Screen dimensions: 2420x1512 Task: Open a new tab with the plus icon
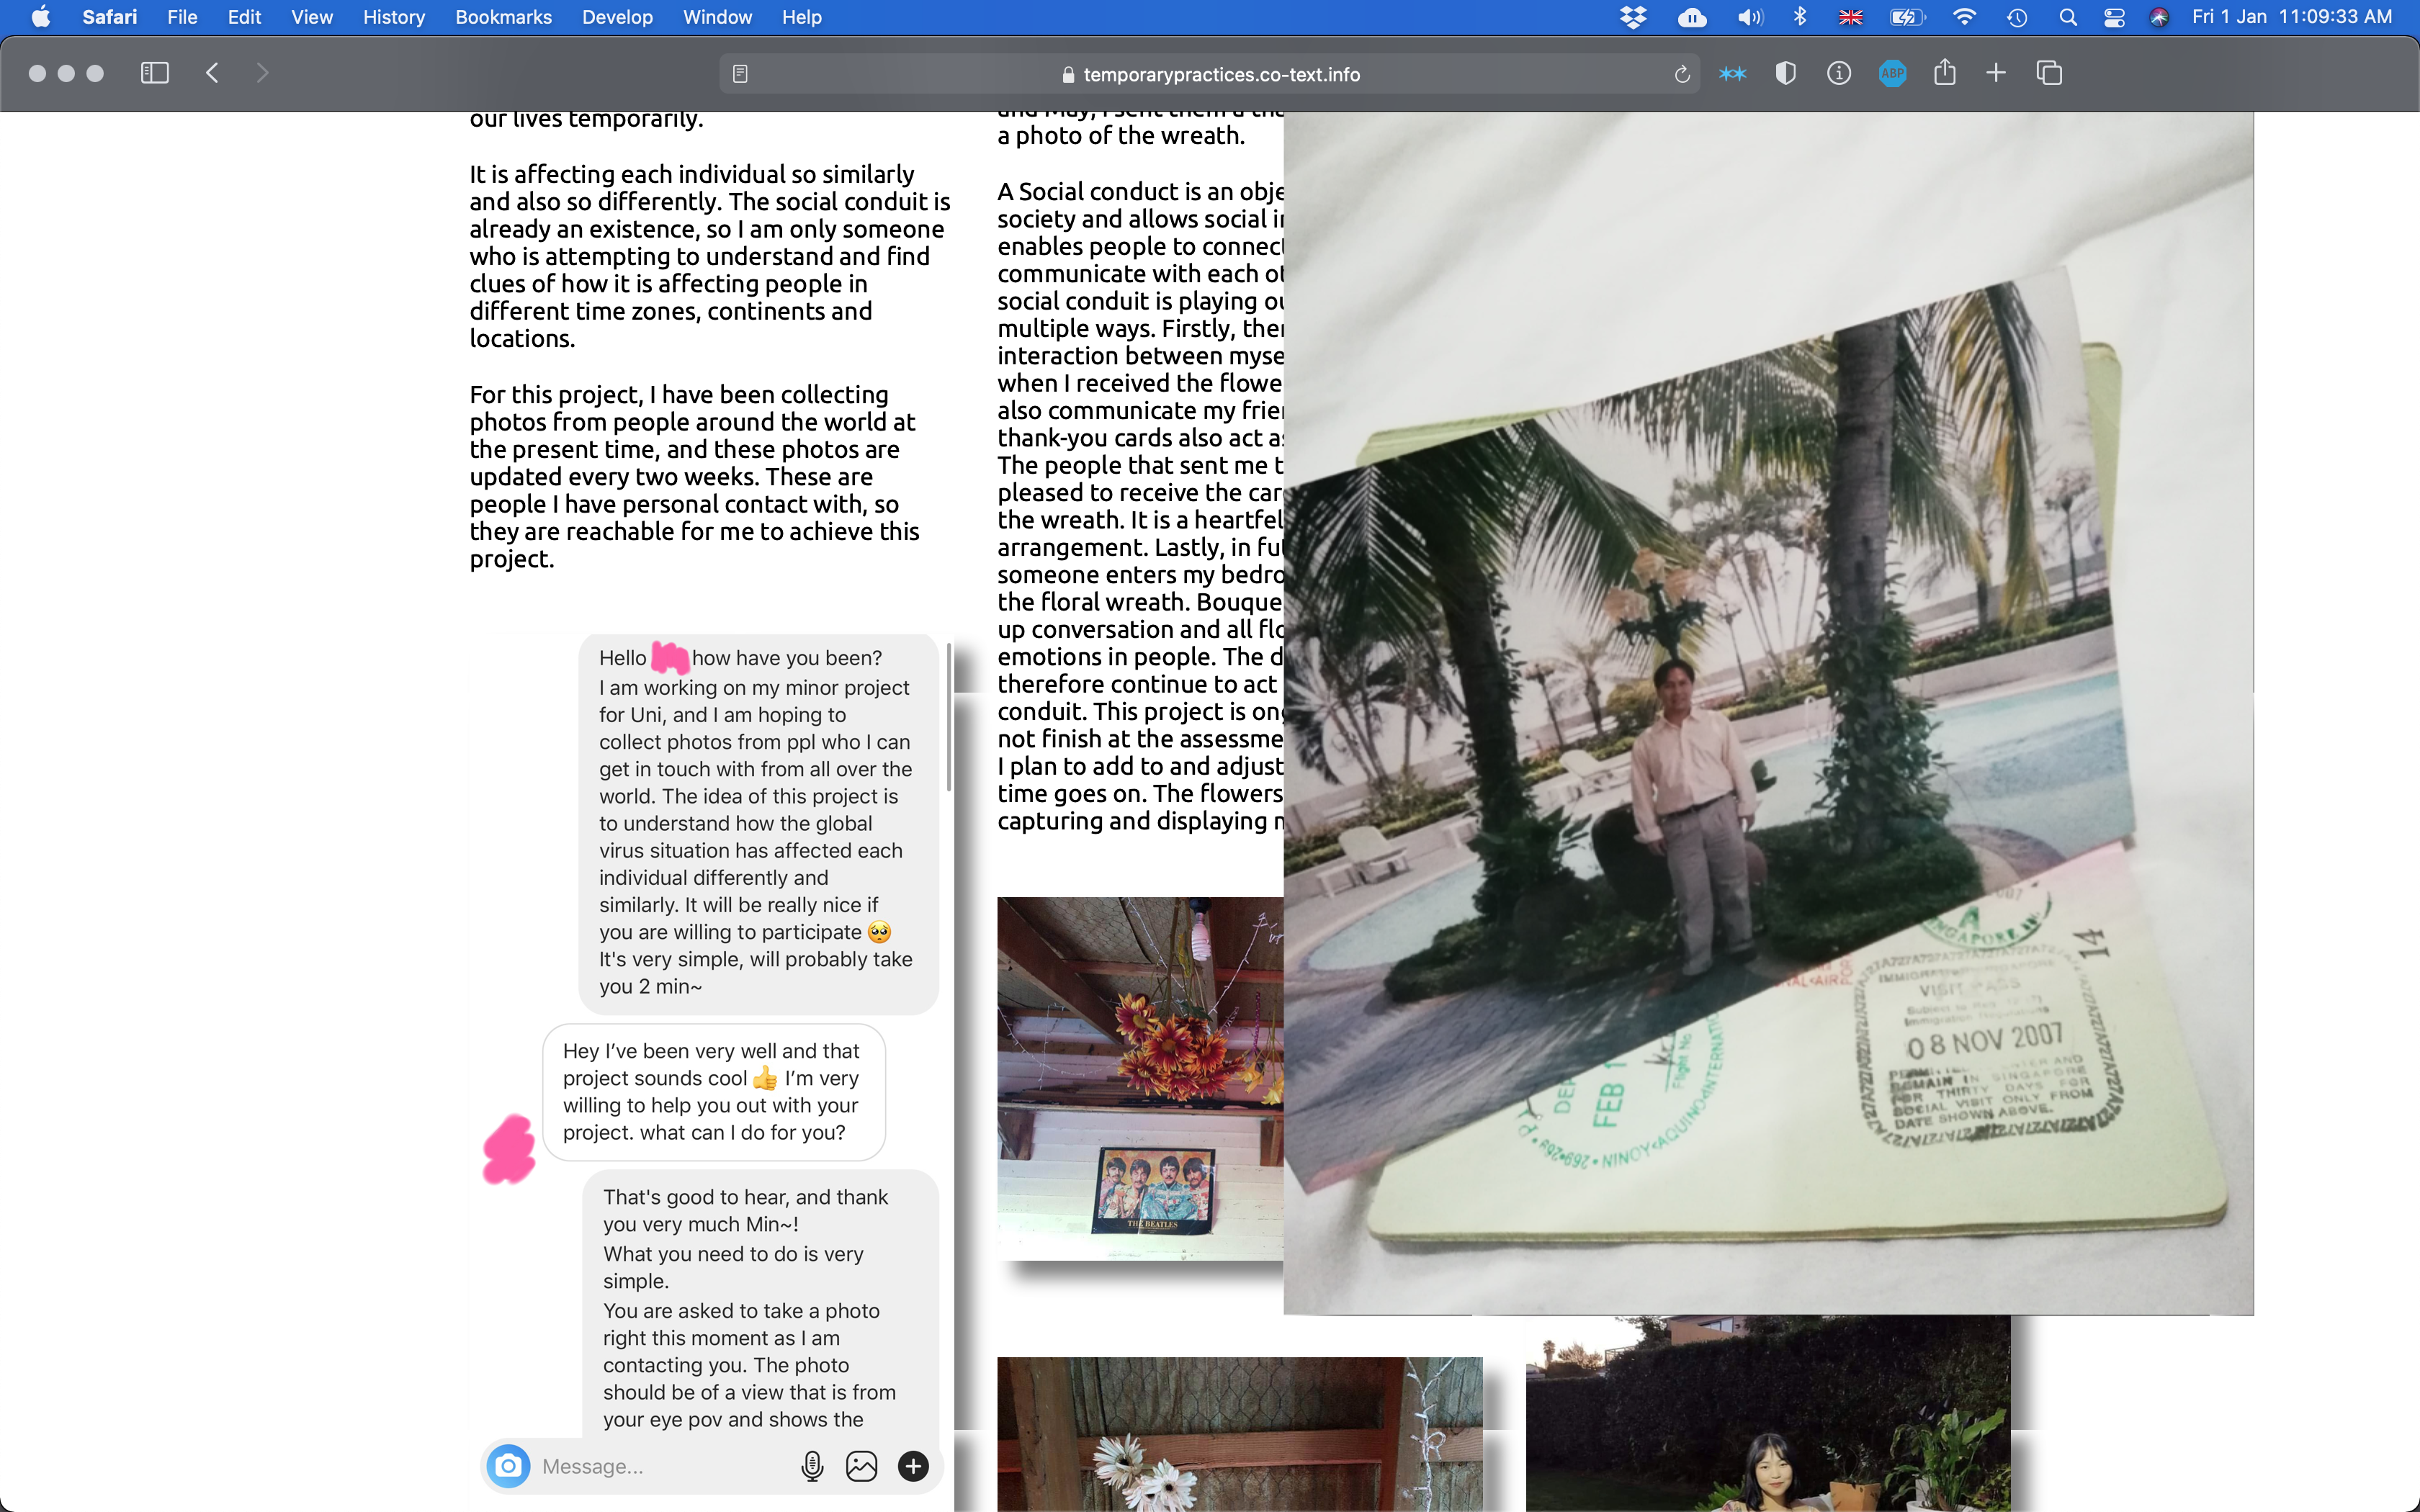click(x=1996, y=73)
